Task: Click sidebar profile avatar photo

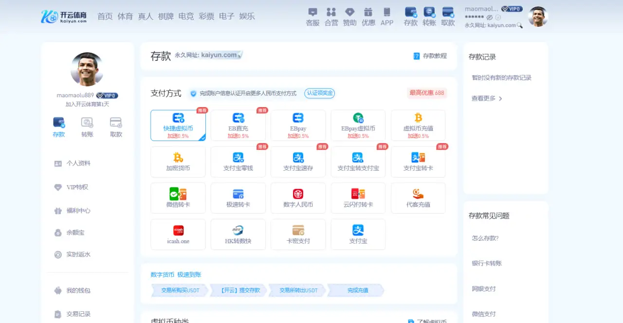Action: 87,69
